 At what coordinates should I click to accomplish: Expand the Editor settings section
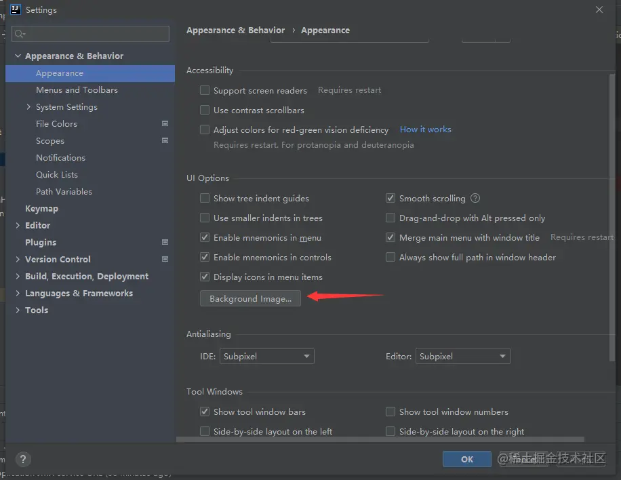pyautogui.click(x=18, y=225)
